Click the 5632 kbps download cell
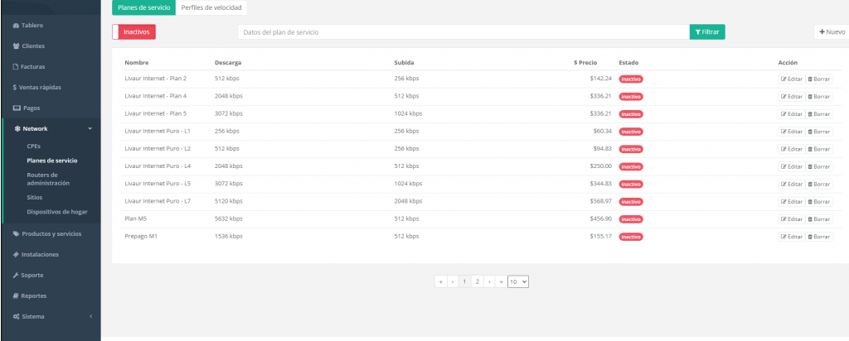This screenshot has height=341, width=849. [x=229, y=219]
